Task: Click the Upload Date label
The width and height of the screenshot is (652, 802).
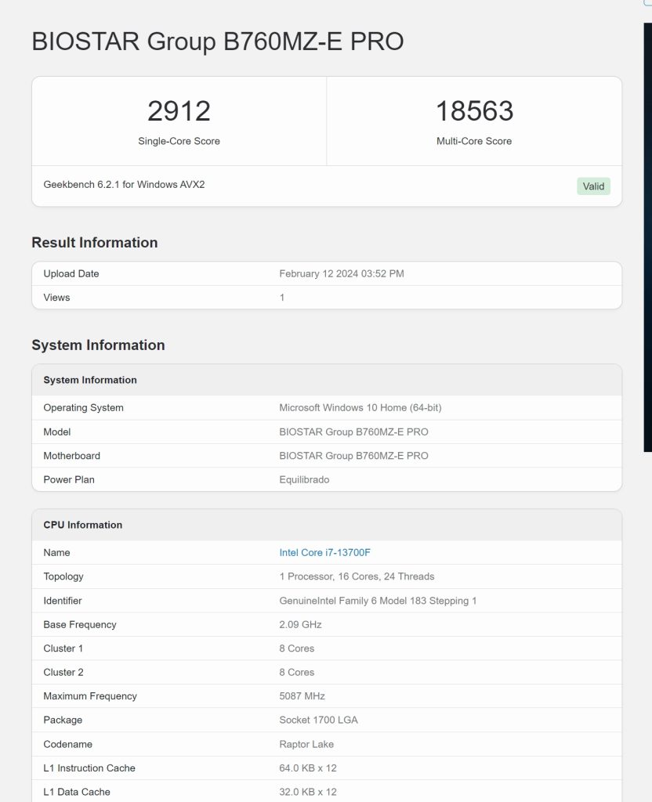Action: [x=71, y=273]
